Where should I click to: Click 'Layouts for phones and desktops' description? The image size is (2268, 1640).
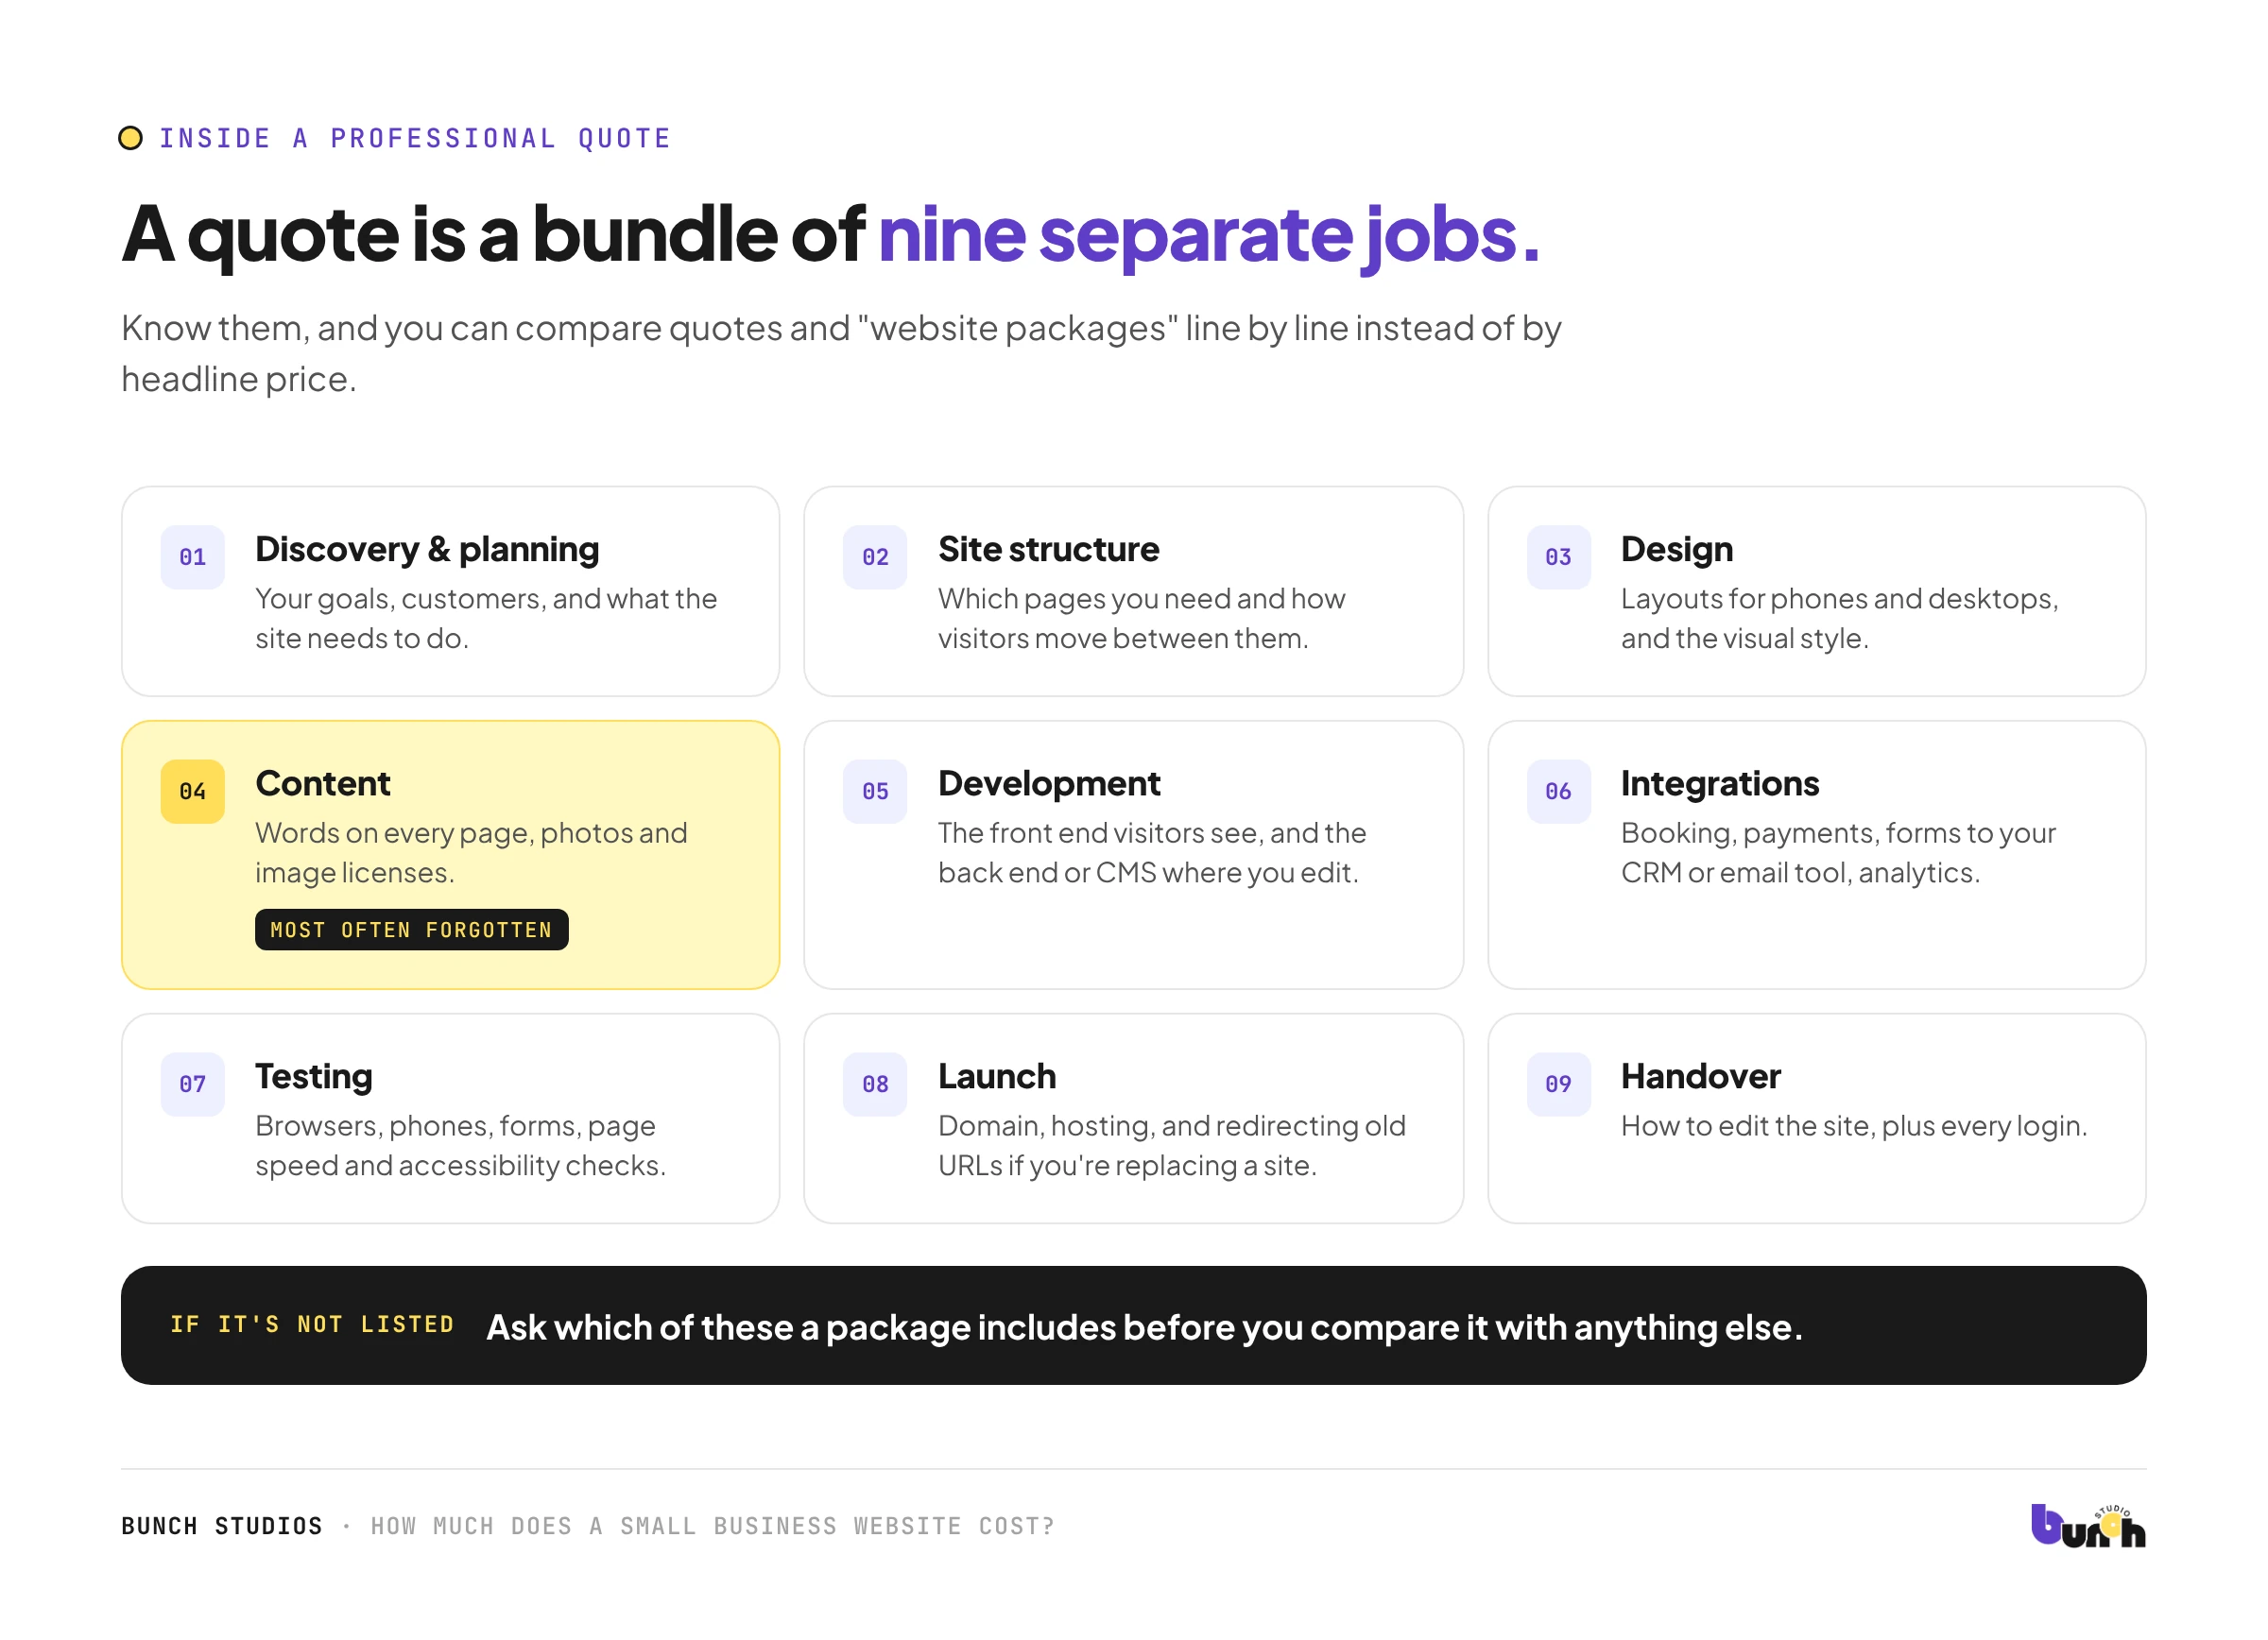(1840, 618)
